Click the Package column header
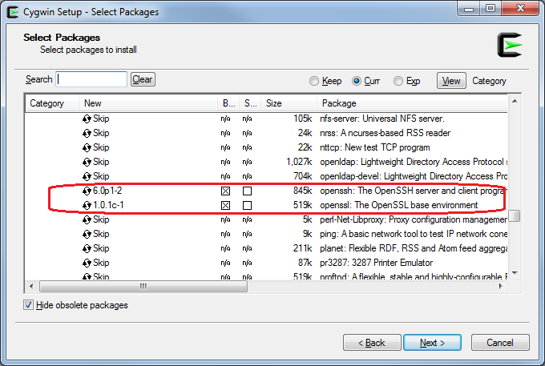Image resolution: width=545 pixels, height=366 pixels. tap(412, 103)
